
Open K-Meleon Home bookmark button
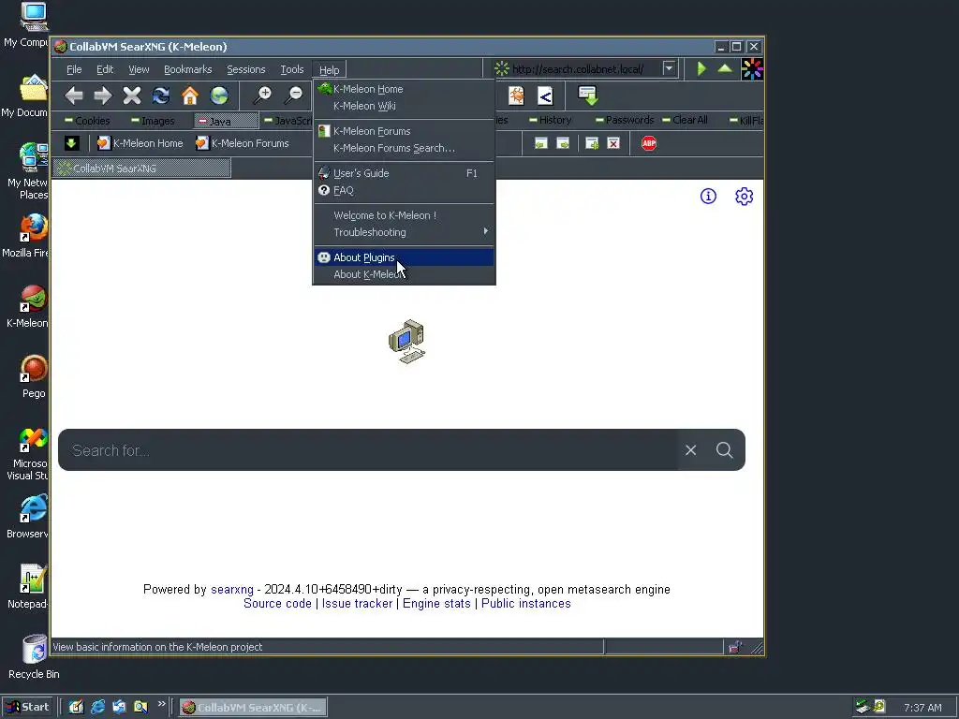(140, 143)
